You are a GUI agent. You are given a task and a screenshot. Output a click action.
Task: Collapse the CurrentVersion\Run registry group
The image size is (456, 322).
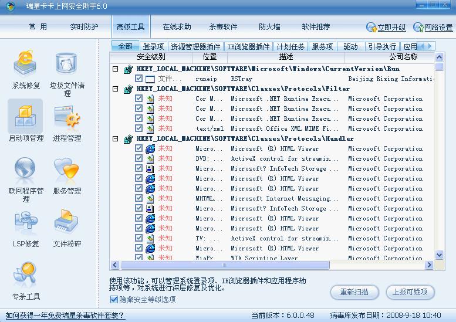click(x=116, y=69)
